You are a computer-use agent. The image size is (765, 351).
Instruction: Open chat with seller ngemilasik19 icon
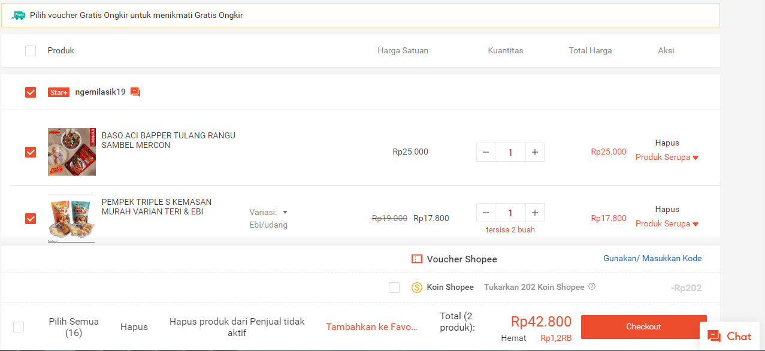(x=135, y=92)
